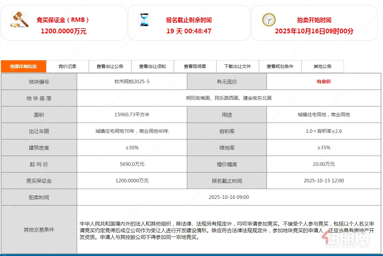Screen dimensions: 383x256
Task: Open the 查看规划条件 tab
Action: click(280, 66)
